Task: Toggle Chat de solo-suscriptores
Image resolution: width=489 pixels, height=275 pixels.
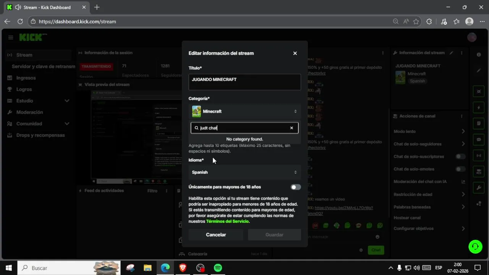Action: tap(461, 157)
